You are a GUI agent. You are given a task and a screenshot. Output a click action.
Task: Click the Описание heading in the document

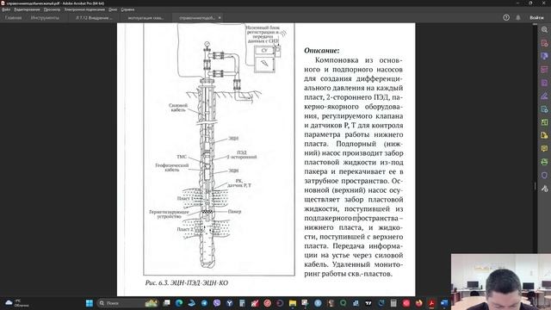click(322, 51)
